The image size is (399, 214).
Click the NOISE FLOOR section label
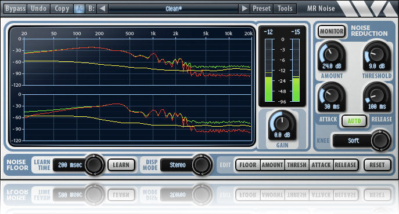(17, 165)
